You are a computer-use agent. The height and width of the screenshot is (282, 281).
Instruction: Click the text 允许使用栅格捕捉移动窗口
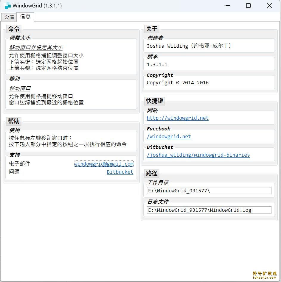point(41,96)
